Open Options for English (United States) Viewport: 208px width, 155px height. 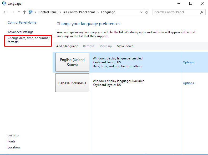[x=188, y=62]
